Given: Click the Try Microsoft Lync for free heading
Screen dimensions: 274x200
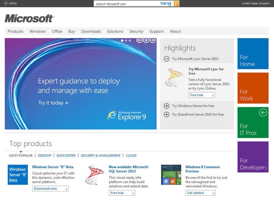Looking at the screenshot, I should click(206, 71).
